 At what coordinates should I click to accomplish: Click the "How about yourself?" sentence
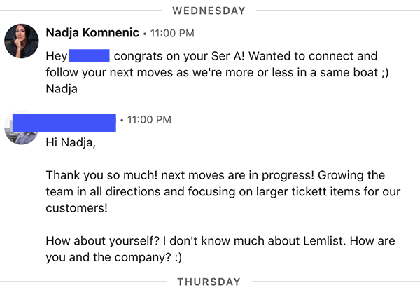point(99,240)
